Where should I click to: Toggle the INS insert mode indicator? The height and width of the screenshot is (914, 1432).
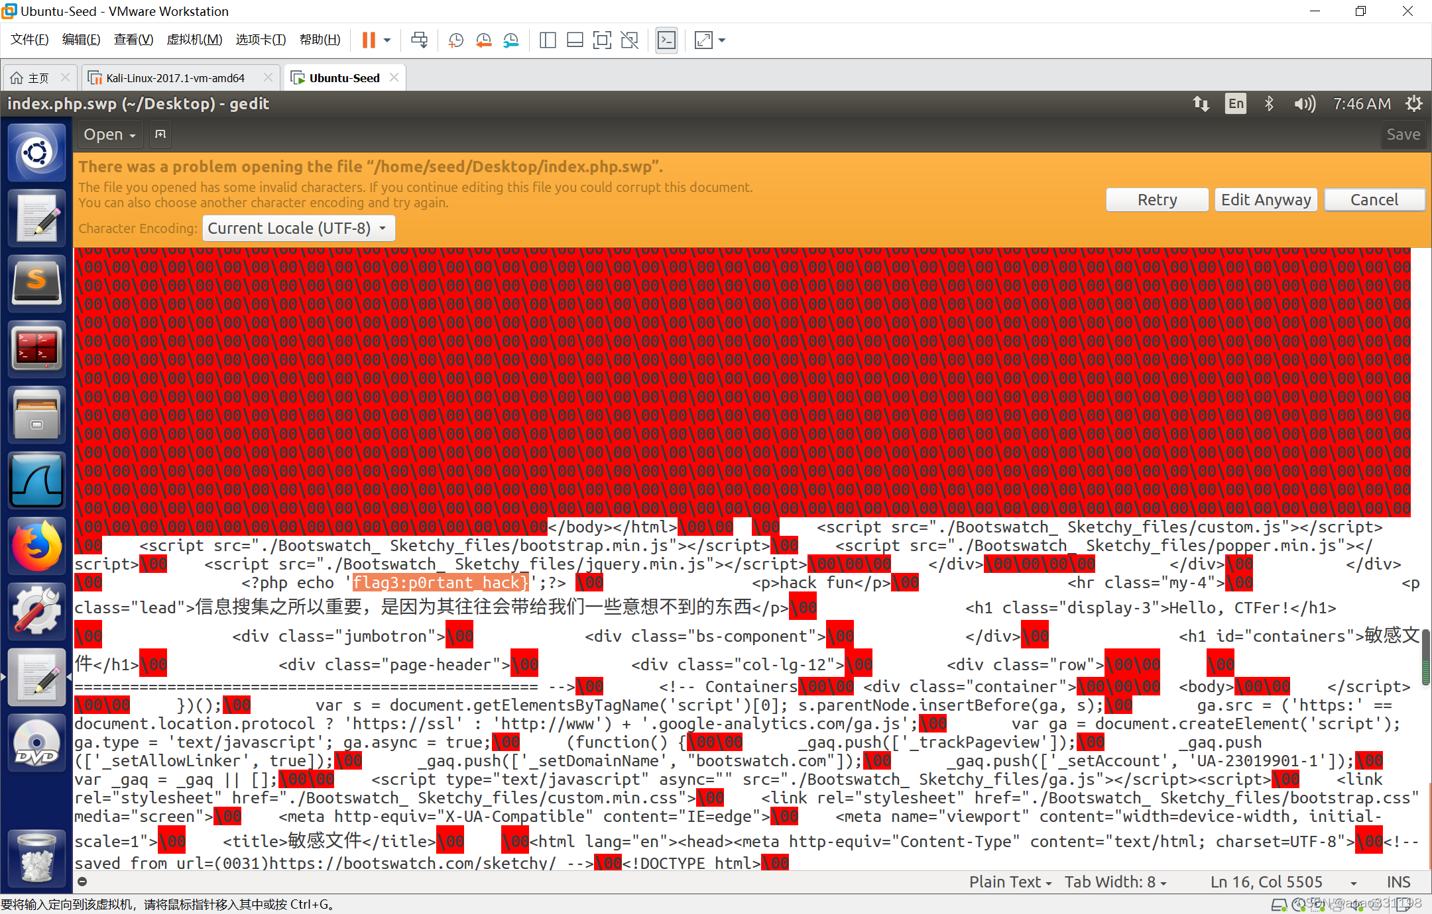[1398, 882]
